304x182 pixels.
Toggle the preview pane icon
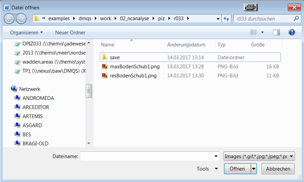(x=276, y=33)
